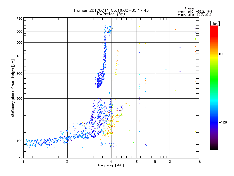Click the y-axis tick label '300'
The width and height of the screenshot is (234, 176).
[x=19, y=74]
